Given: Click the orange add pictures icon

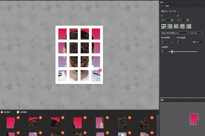Looking at the screenshot, I should [x=2, y=112].
